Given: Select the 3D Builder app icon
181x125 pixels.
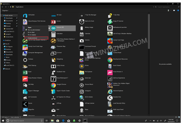Looking at the screenshot, I should pos(25,16).
